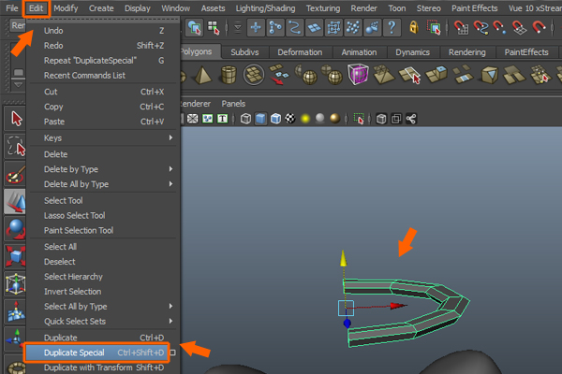Select the arrow Select Tool in toolbox
The width and height of the screenshot is (562, 374).
pos(15,118)
